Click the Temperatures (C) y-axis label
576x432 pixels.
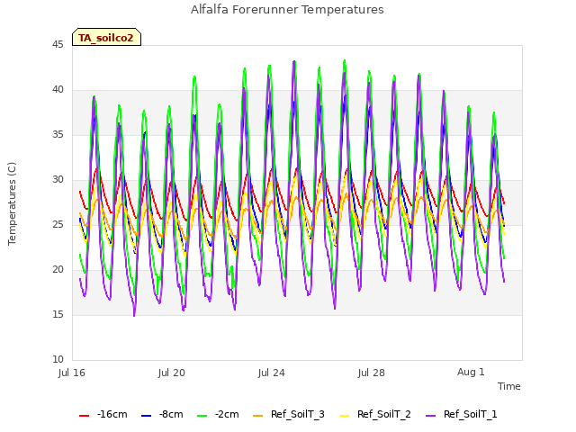pos(12,203)
